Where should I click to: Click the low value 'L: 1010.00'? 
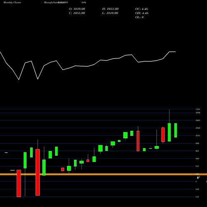pos(110,13)
